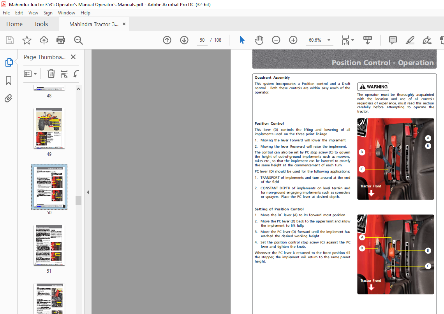Open the View menu
Image resolution: width=444 pixels, height=314 pixels.
33,13
